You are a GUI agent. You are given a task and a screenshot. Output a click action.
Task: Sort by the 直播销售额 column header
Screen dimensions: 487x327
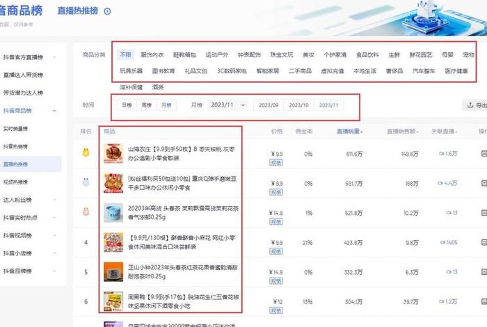(403, 131)
